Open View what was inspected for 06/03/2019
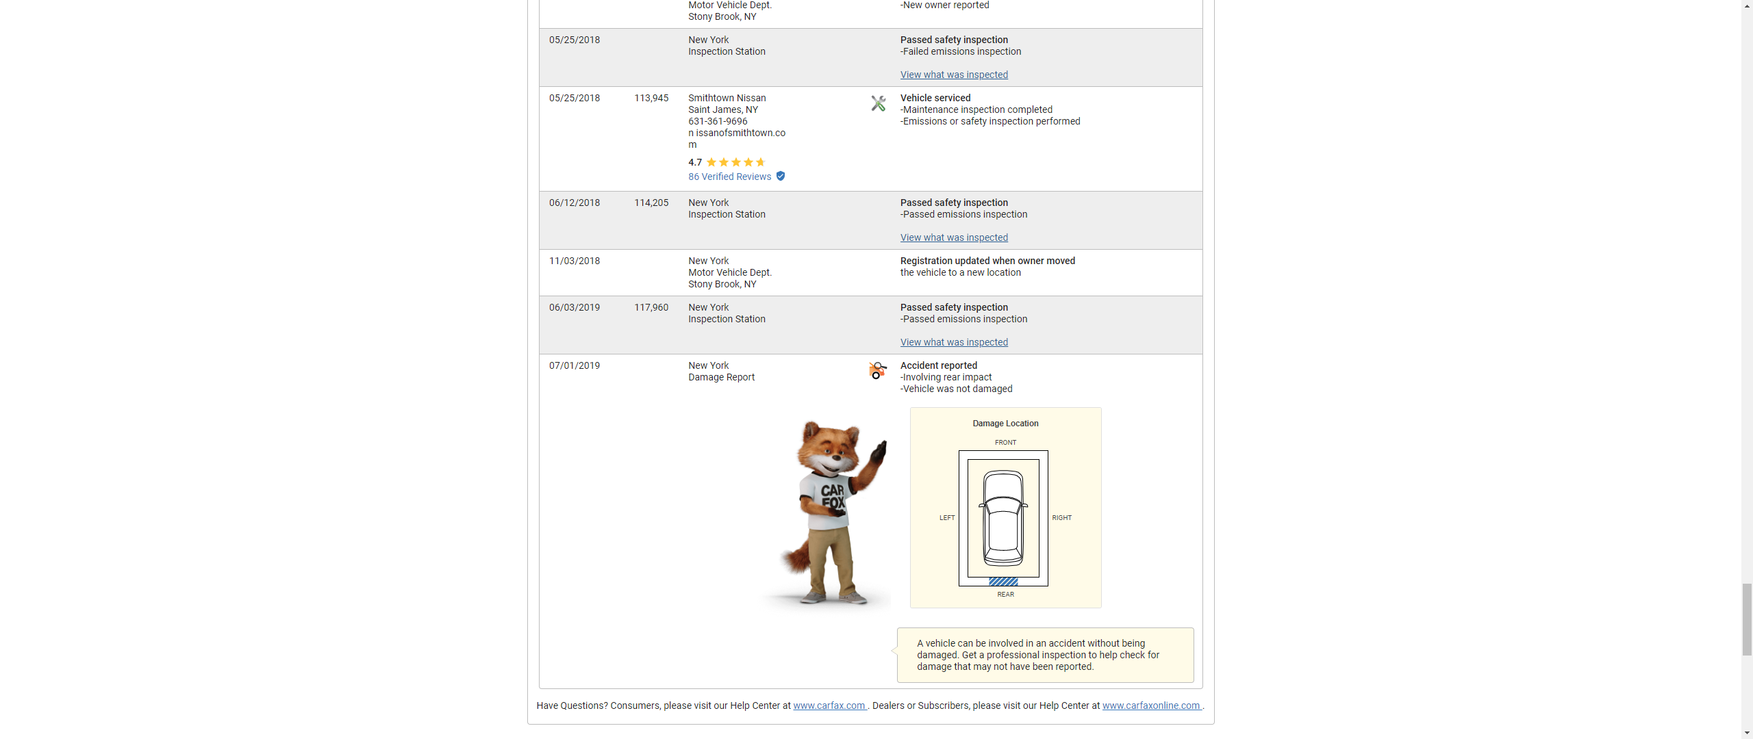Screen dimensions: 1753x739 [954, 342]
